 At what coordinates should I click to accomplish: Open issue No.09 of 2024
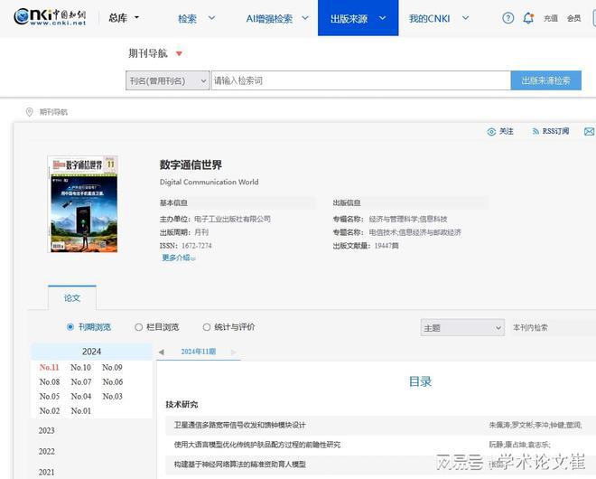pyautogui.click(x=112, y=368)
